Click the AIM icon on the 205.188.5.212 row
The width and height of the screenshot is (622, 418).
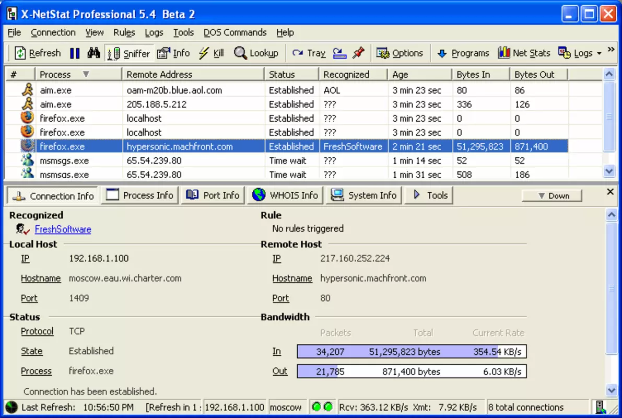(x=27, y=104)
